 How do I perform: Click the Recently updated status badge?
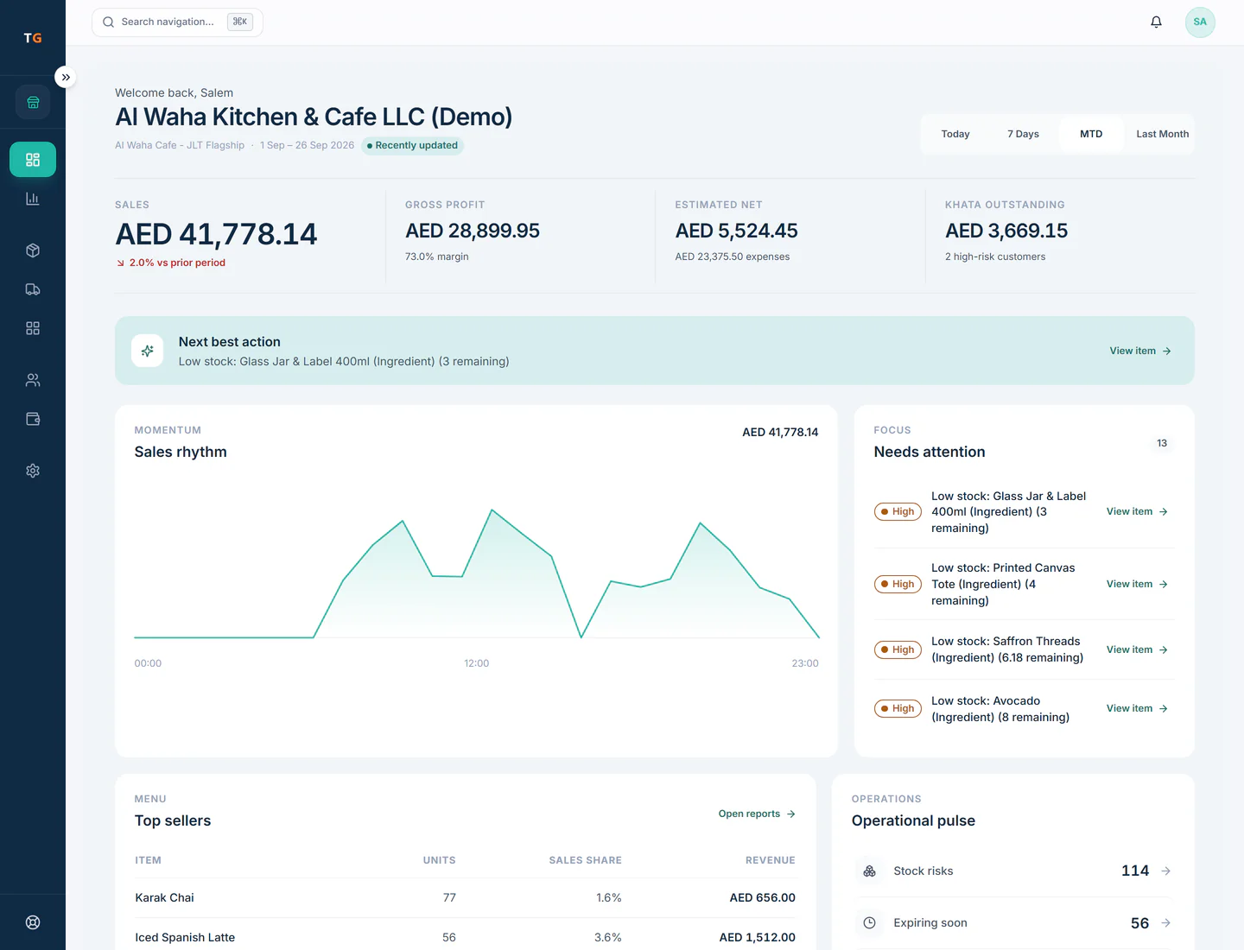point(412,145)
